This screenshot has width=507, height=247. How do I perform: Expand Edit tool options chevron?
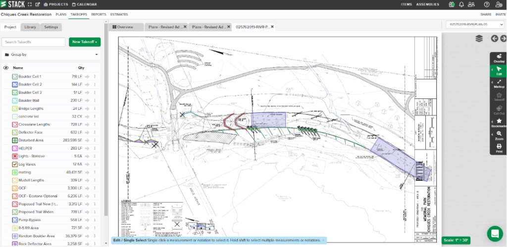[x=492, y=69]
